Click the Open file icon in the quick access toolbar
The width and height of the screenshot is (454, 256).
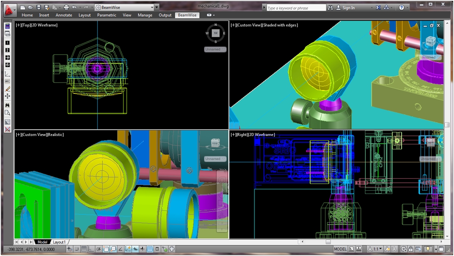[30, 7]
